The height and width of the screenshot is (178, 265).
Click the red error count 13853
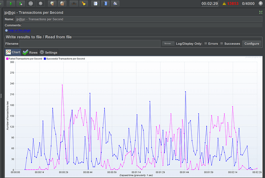233,3
